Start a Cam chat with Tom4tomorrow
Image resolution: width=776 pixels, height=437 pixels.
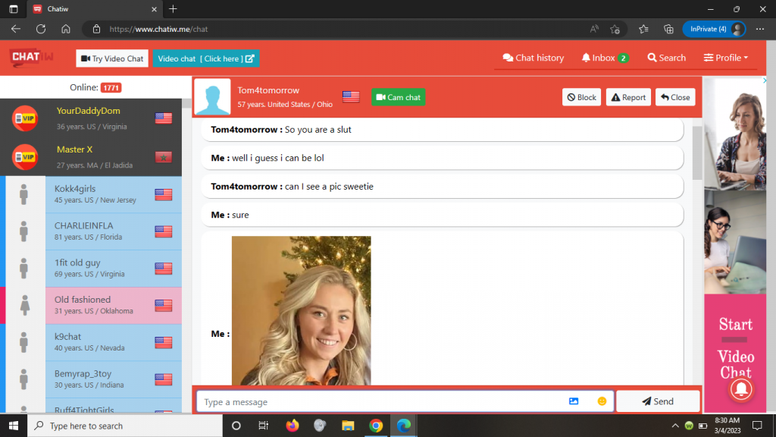[x=398, y=97]
